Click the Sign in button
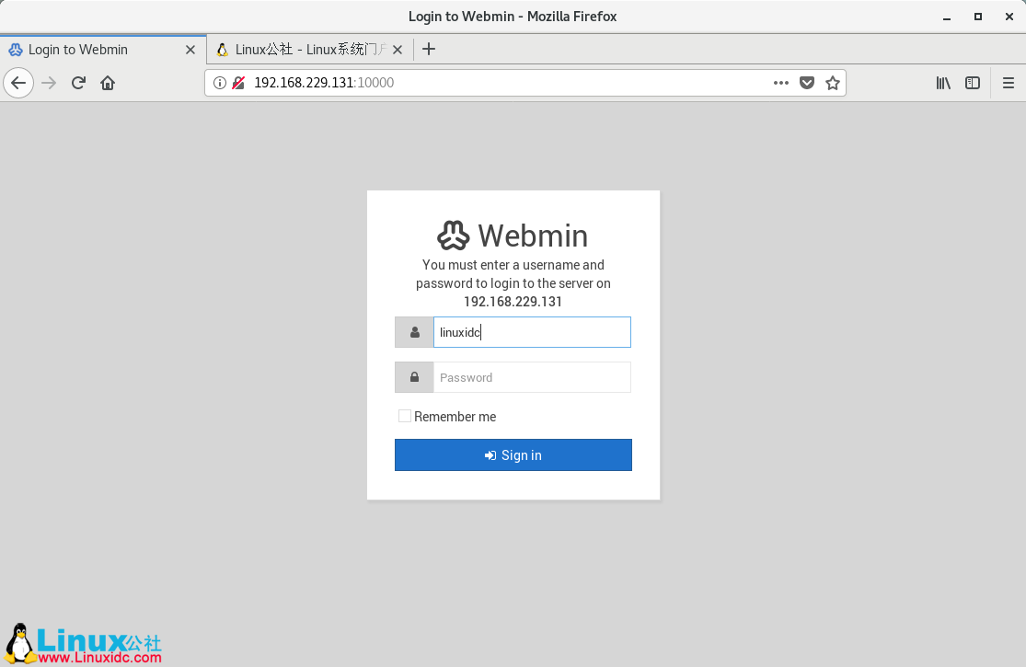The image size is (1026, 667). [x=513, y=455]
